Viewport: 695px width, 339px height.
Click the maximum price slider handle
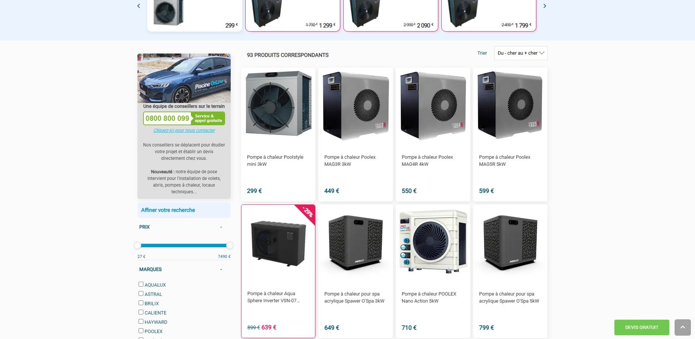tap(230, 245)
